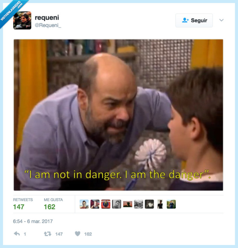
Task: Retweet using the retweet arrows icon
Action: click(x=48, y=234)
